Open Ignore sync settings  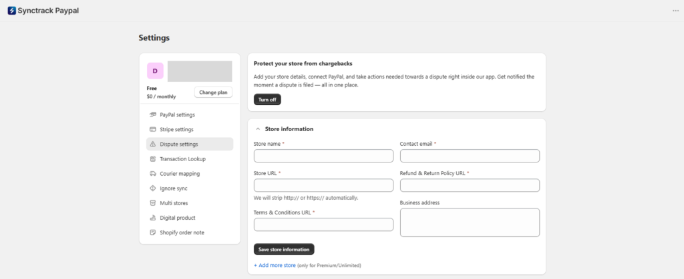pos(190,188)
